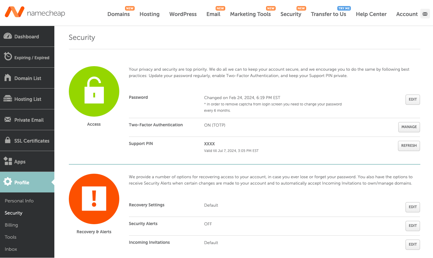Open the Marketing Tools menu

(250, 14)
